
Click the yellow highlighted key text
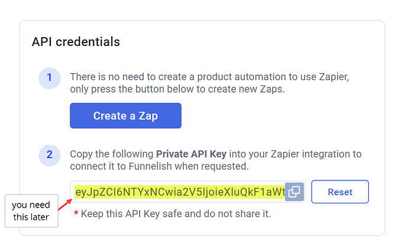tap(179, 192)
